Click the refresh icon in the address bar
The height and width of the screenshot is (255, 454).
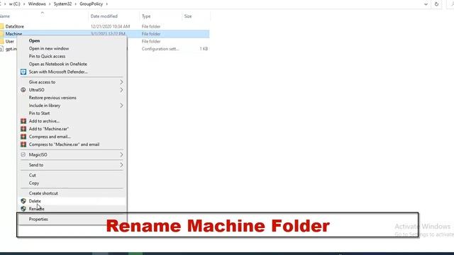pos(436,4)
